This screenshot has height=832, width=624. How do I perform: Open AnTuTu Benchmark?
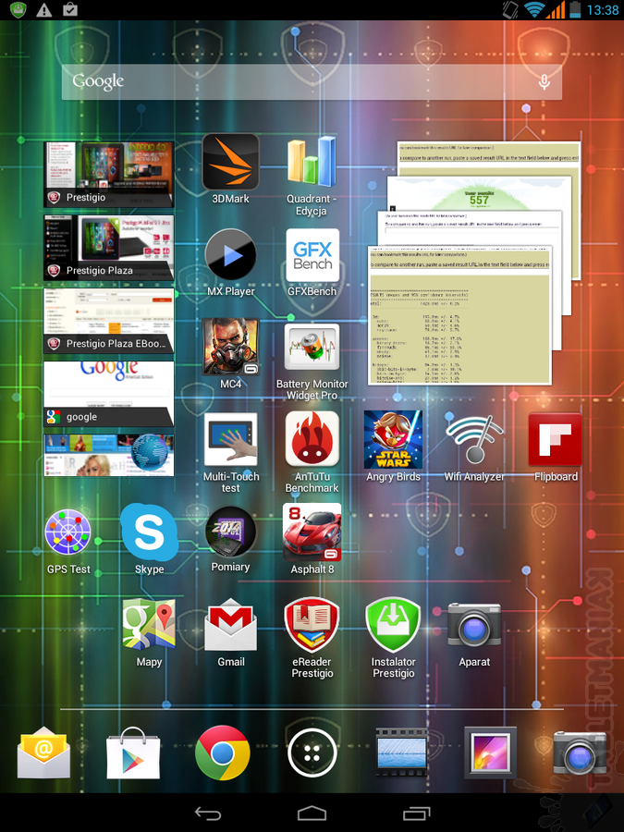pyautogui.click(x=312, y=453)
